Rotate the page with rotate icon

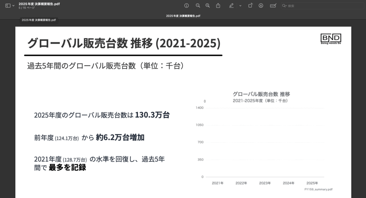[251, 6]
